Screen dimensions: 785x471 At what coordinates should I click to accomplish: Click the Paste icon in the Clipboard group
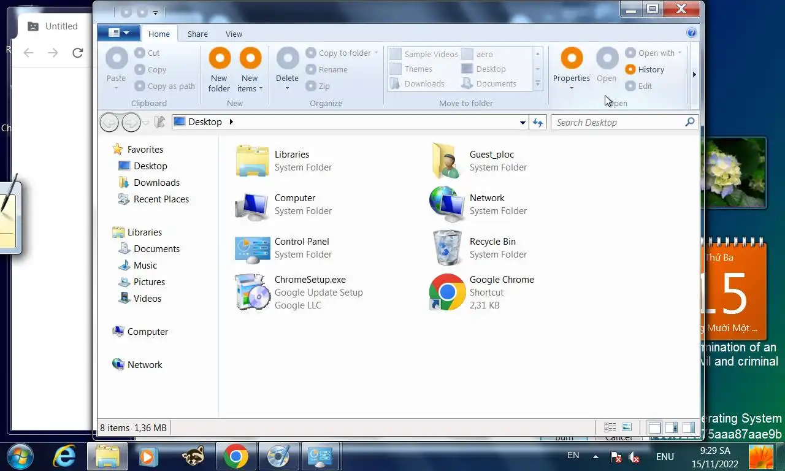pyautogui.click(x=117, y=58)
